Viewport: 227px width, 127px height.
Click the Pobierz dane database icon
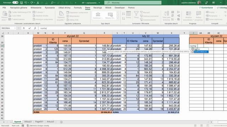5,14
